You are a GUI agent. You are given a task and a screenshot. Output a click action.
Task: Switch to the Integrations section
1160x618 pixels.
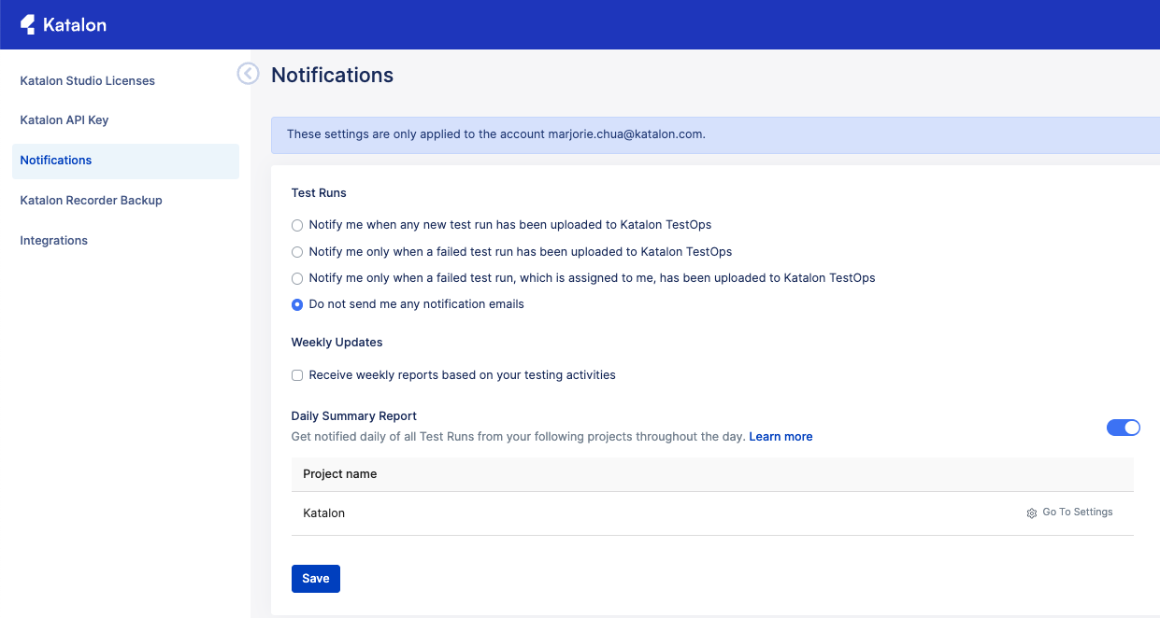[53, 240]
